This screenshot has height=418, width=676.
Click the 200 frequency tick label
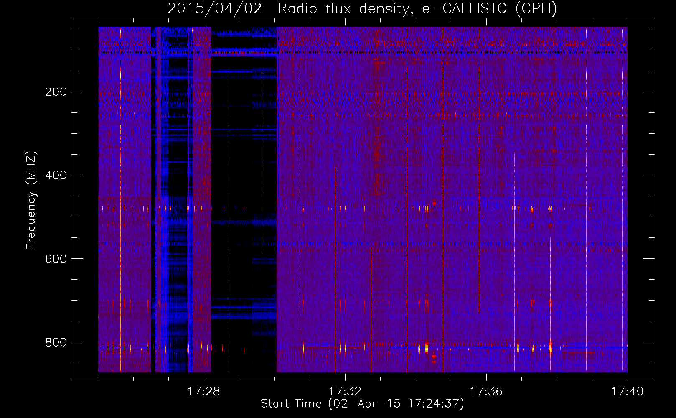(56, 92)
